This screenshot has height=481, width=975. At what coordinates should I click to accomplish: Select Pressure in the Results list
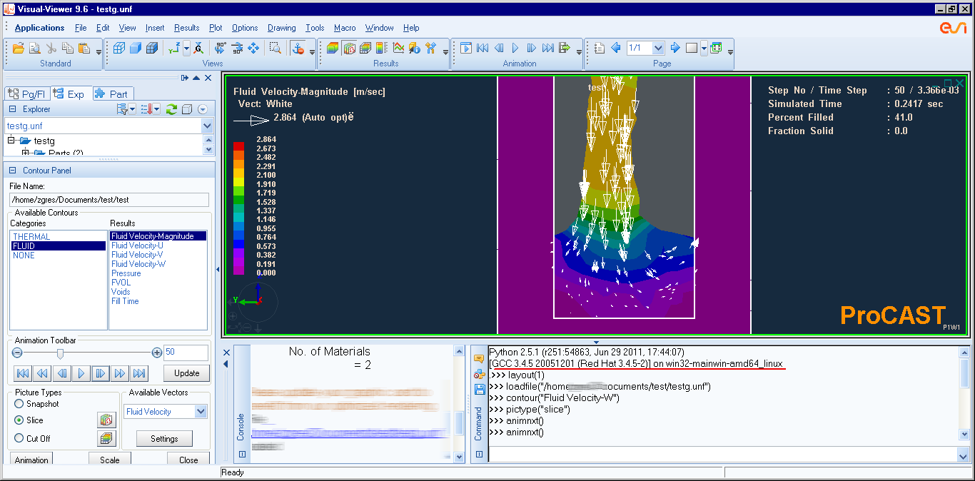click(x=126, y=273)
